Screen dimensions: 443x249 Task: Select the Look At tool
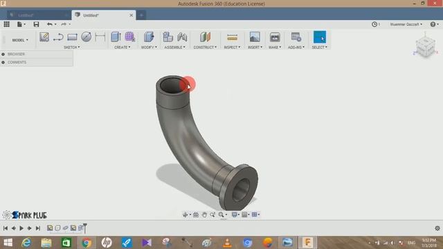pos(195,215)
